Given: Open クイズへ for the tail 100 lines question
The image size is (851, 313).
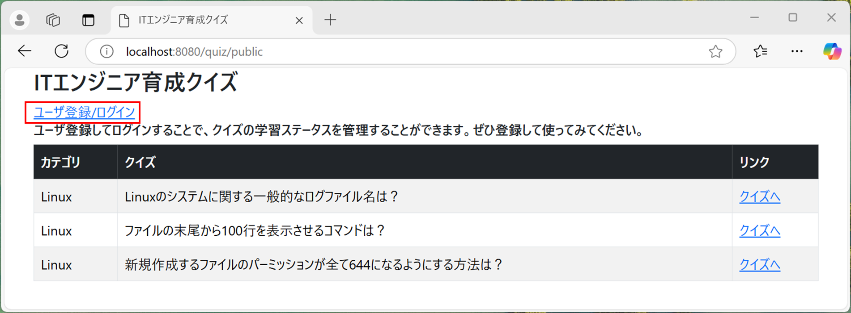Looking at the screenshot, I should tap(759, 231).
